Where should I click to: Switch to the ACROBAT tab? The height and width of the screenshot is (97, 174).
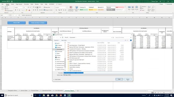click(52, 4)
